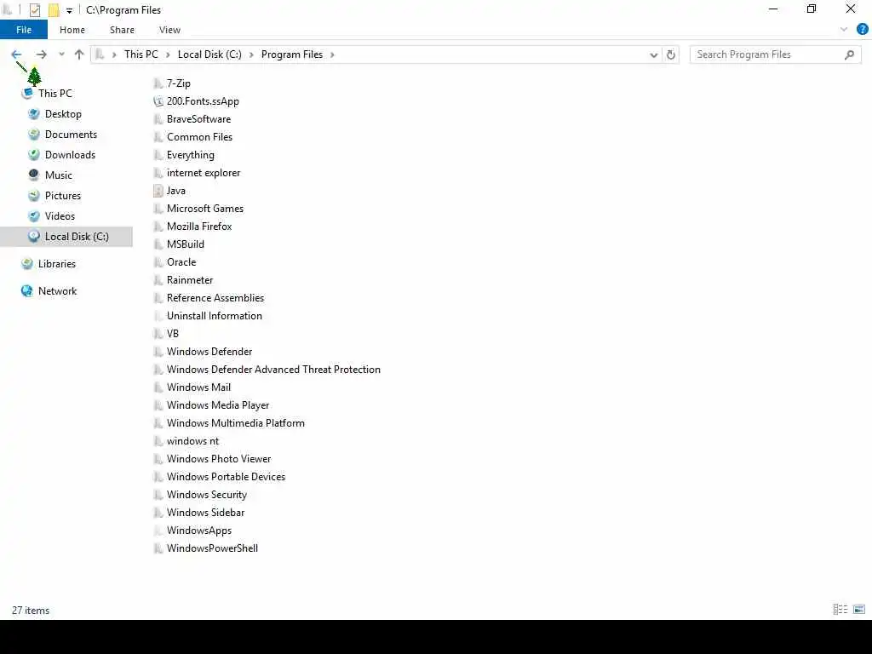Image resolution: width=872 pixels, height=654 pixels.
Task: Expand the chevron after Local Disk (C:) breadcrumb
Action: point(251,54)
